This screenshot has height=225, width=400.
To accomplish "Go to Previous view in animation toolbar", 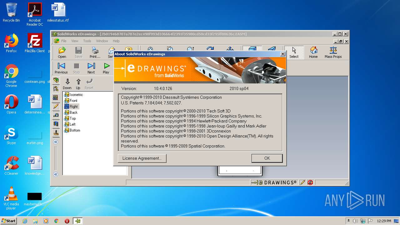I will [x=61, y=68].
